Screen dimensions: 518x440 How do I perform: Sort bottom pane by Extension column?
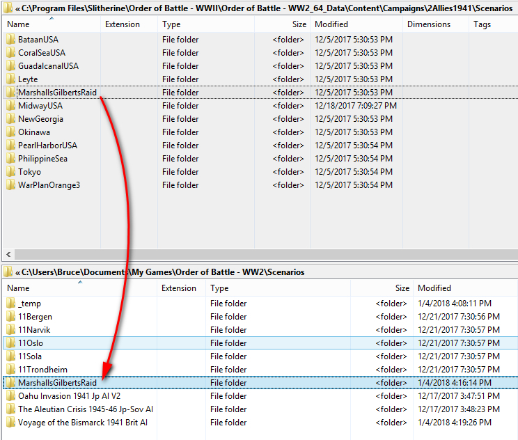[x=181, y=288]
